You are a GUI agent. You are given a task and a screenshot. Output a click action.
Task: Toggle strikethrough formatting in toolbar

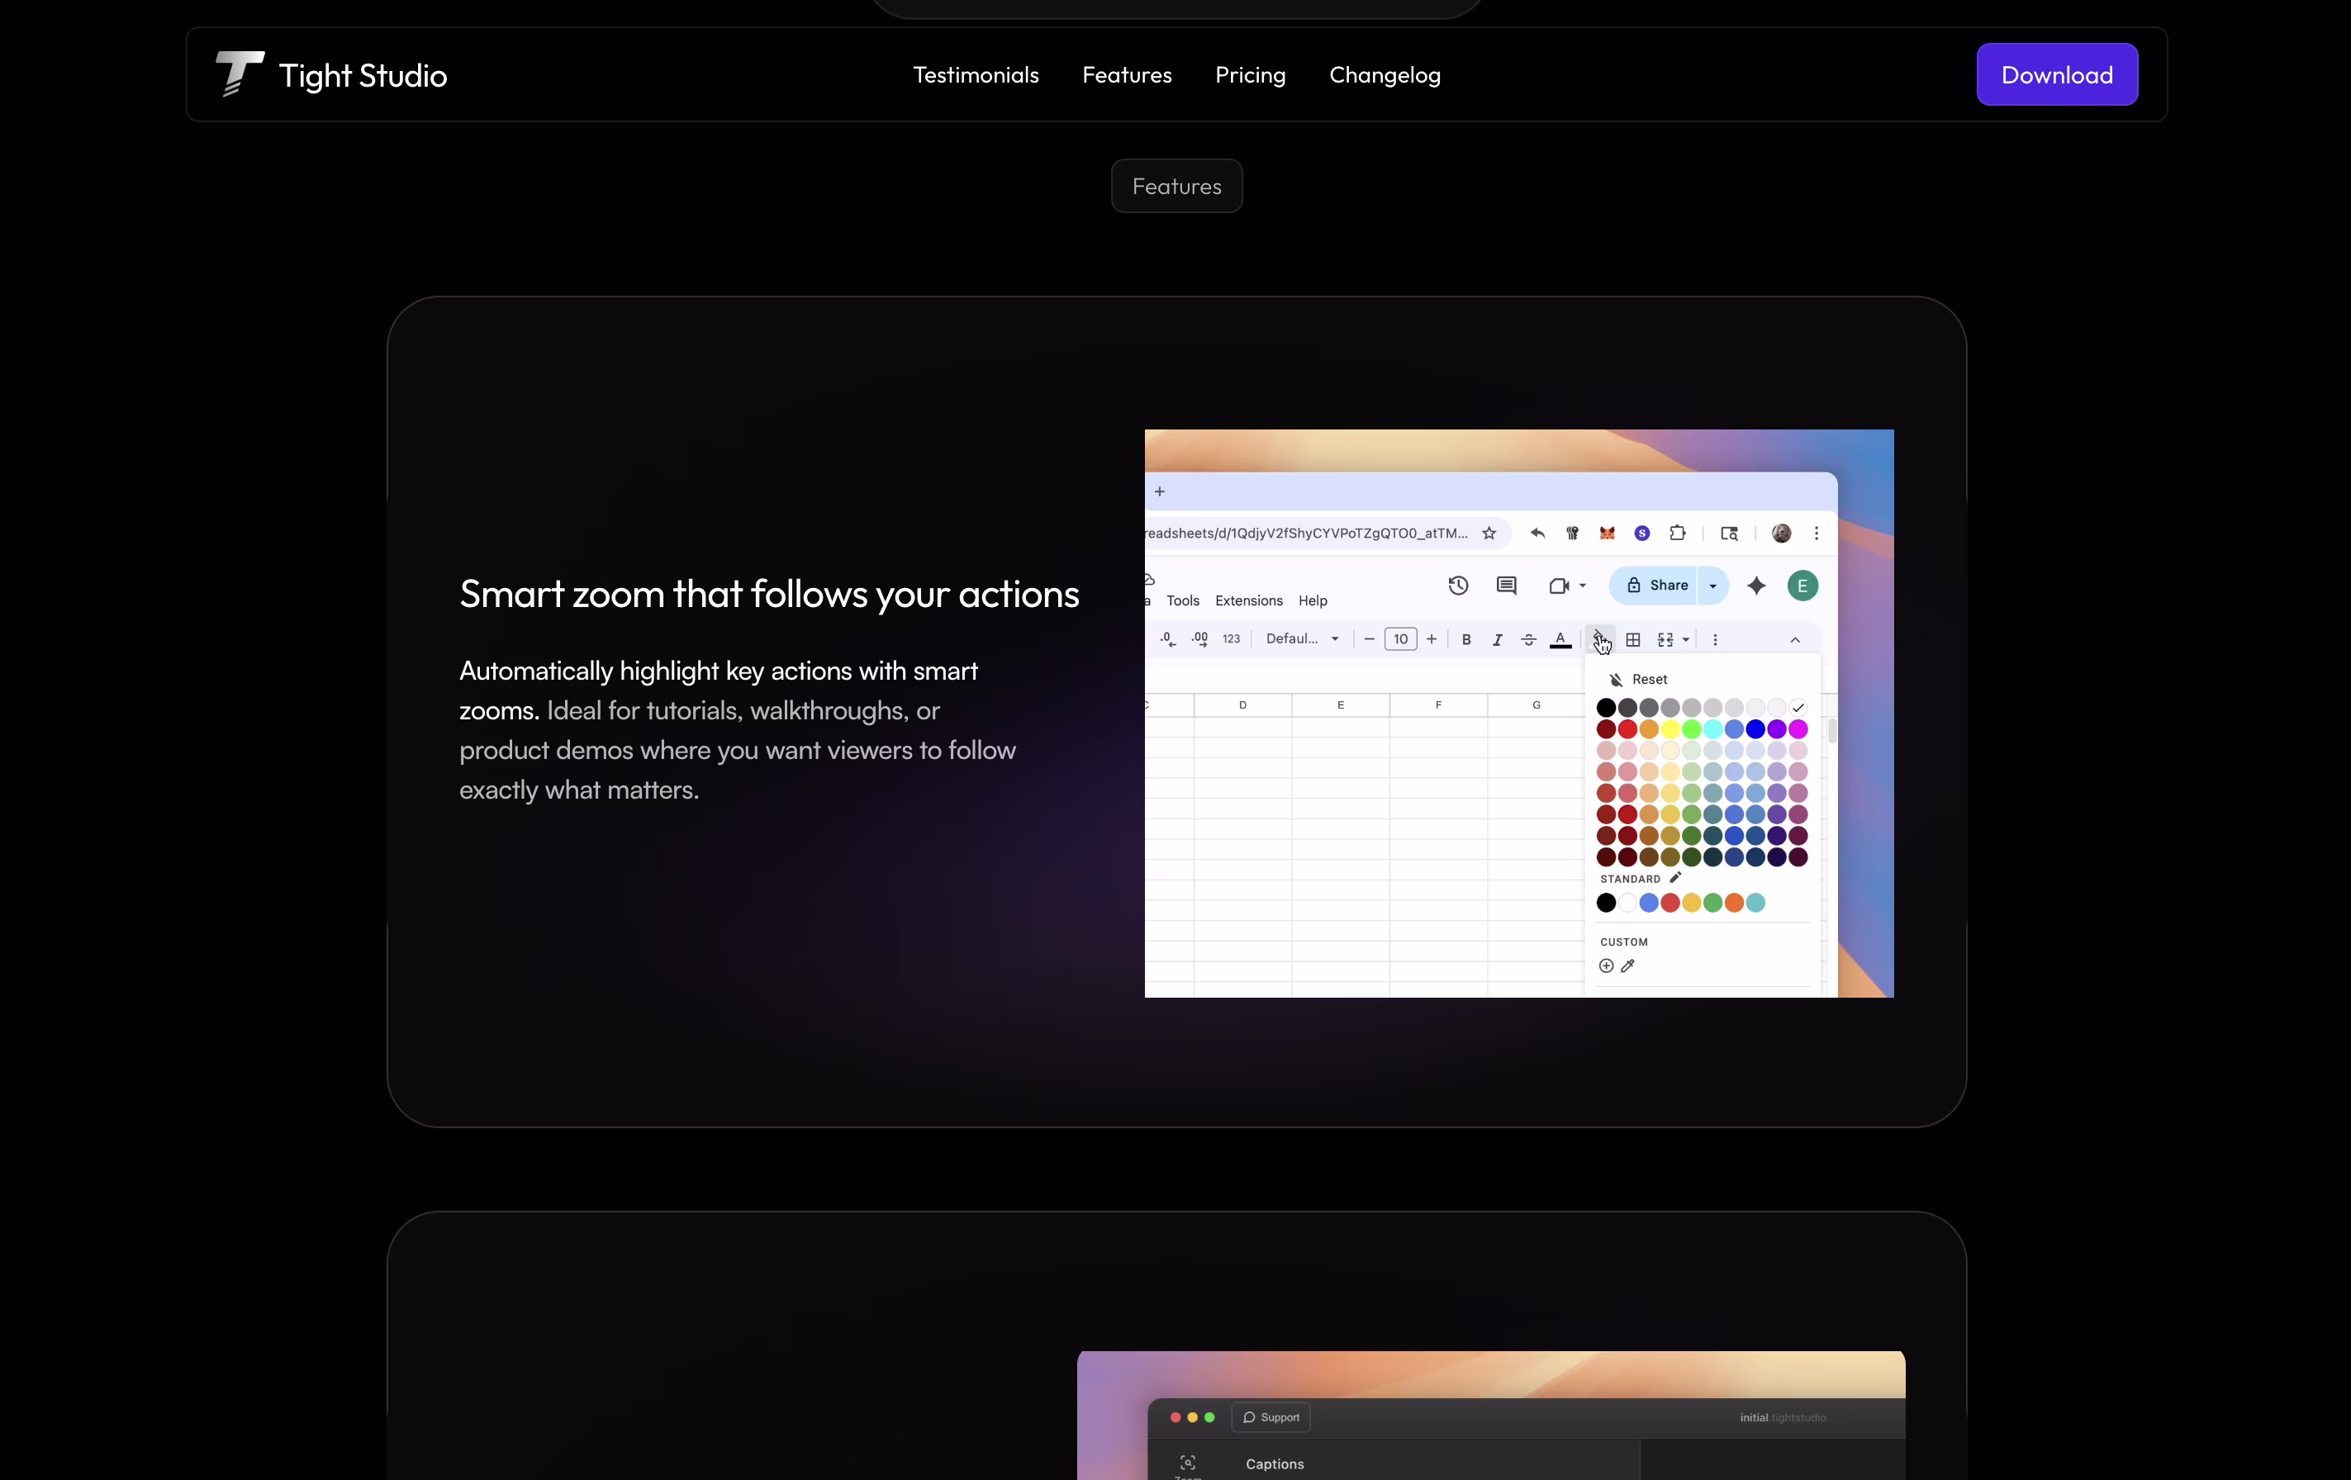[1529, 639]
